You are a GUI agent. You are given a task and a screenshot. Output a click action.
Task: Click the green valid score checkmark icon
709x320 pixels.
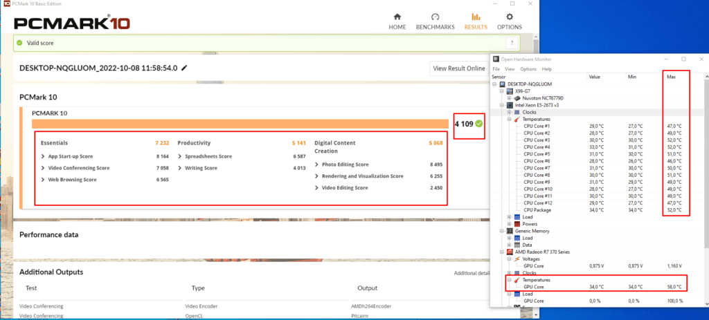click(x=19, y=43)
